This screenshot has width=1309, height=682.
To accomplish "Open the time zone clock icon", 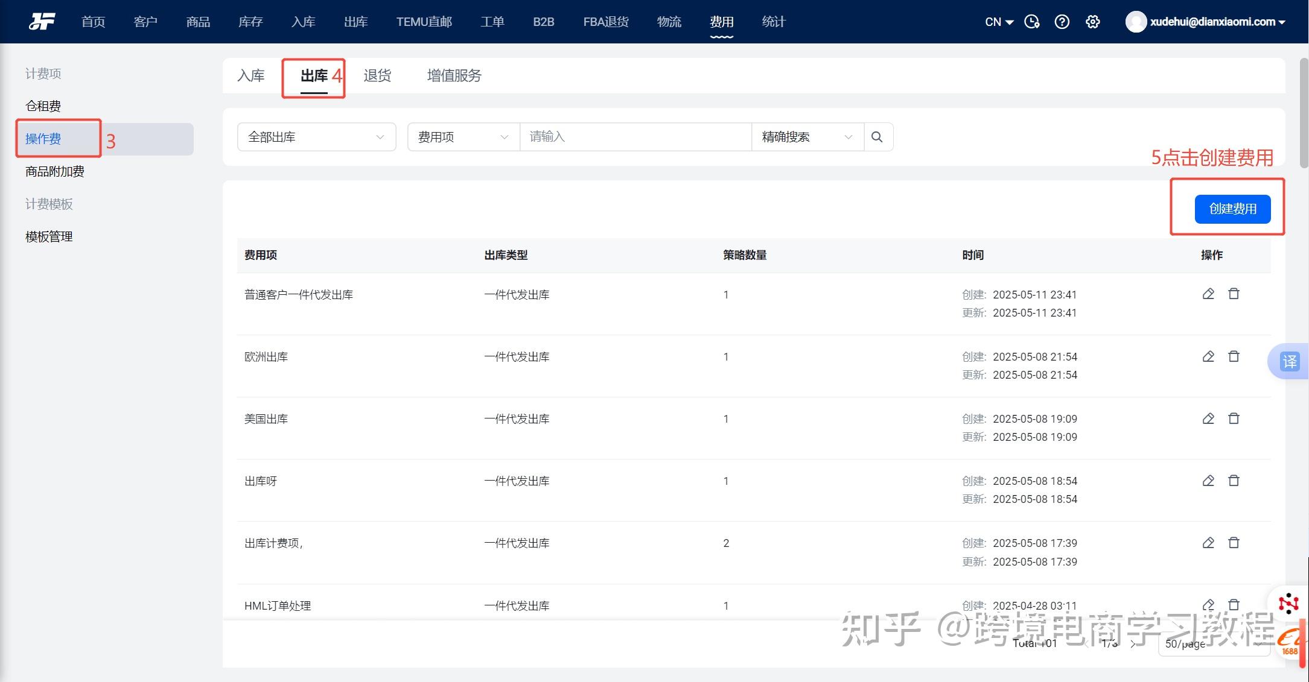I will tap(1032, 21).
